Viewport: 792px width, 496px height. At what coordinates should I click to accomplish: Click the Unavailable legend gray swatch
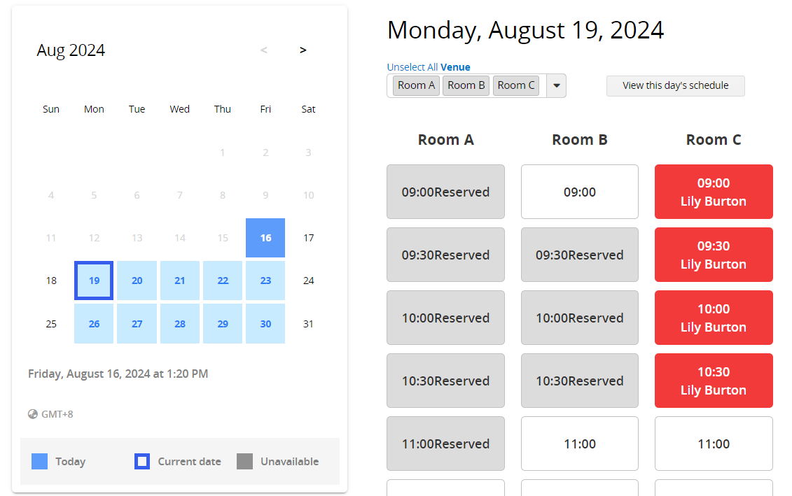(244, 462)
